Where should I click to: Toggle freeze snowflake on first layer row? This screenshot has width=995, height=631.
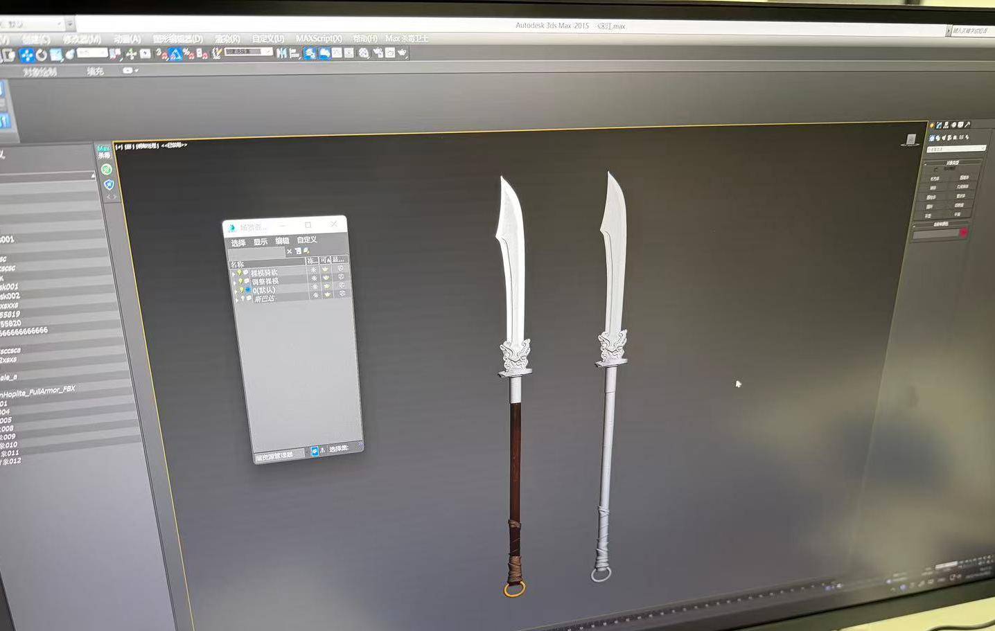[313, 270]
